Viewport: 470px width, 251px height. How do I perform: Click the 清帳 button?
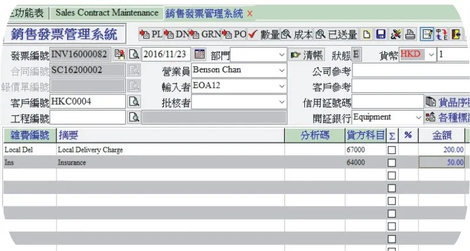pos(307,55)
